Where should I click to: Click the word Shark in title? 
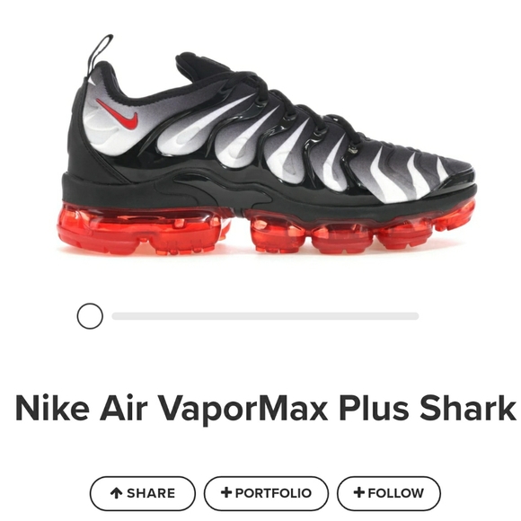pyautogui.click(x=468, y=408)
